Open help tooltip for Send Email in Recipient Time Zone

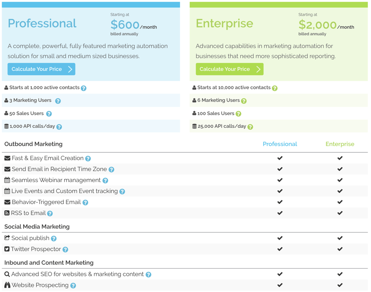[111, 170]
